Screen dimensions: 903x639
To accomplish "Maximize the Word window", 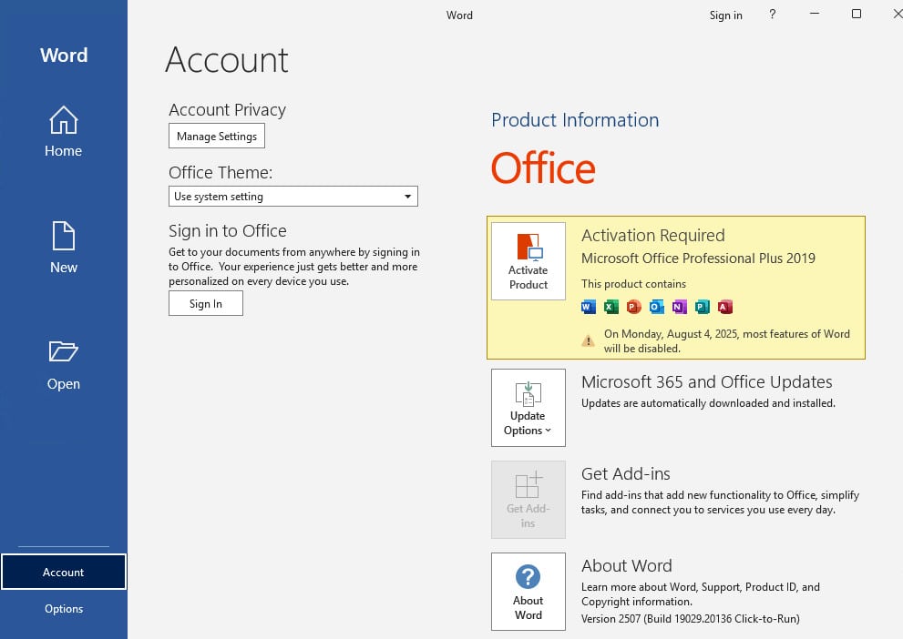I will 857,14.
